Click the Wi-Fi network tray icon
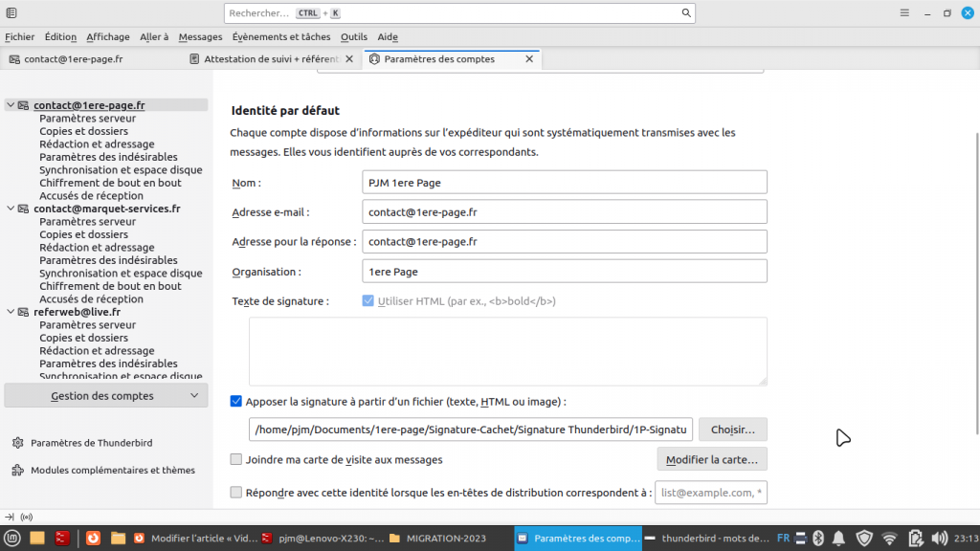 pos(889,538)
